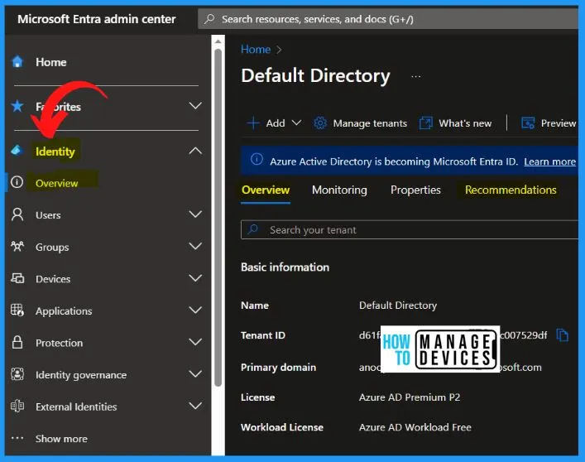Screen dimensions: 585x462
Task: Switch to the Monitoring tab
Action: (x=339, y=190)
